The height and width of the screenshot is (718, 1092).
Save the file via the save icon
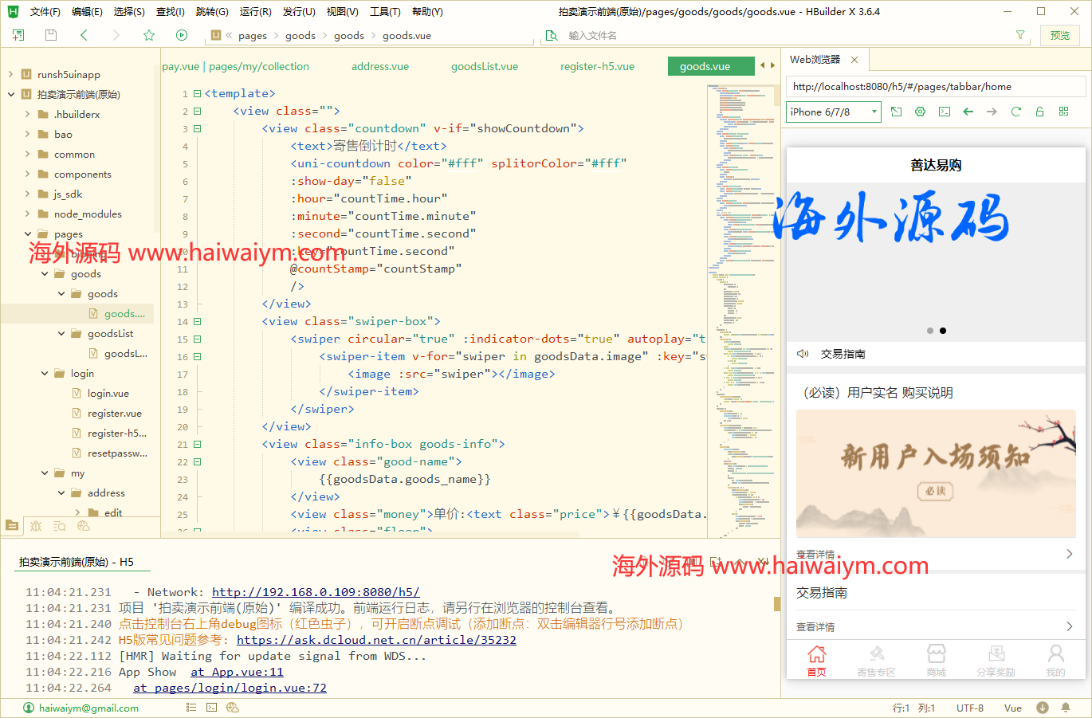(x=50, y=35)
